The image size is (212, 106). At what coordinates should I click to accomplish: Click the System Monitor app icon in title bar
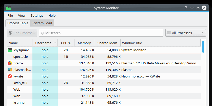click(9, 8)
